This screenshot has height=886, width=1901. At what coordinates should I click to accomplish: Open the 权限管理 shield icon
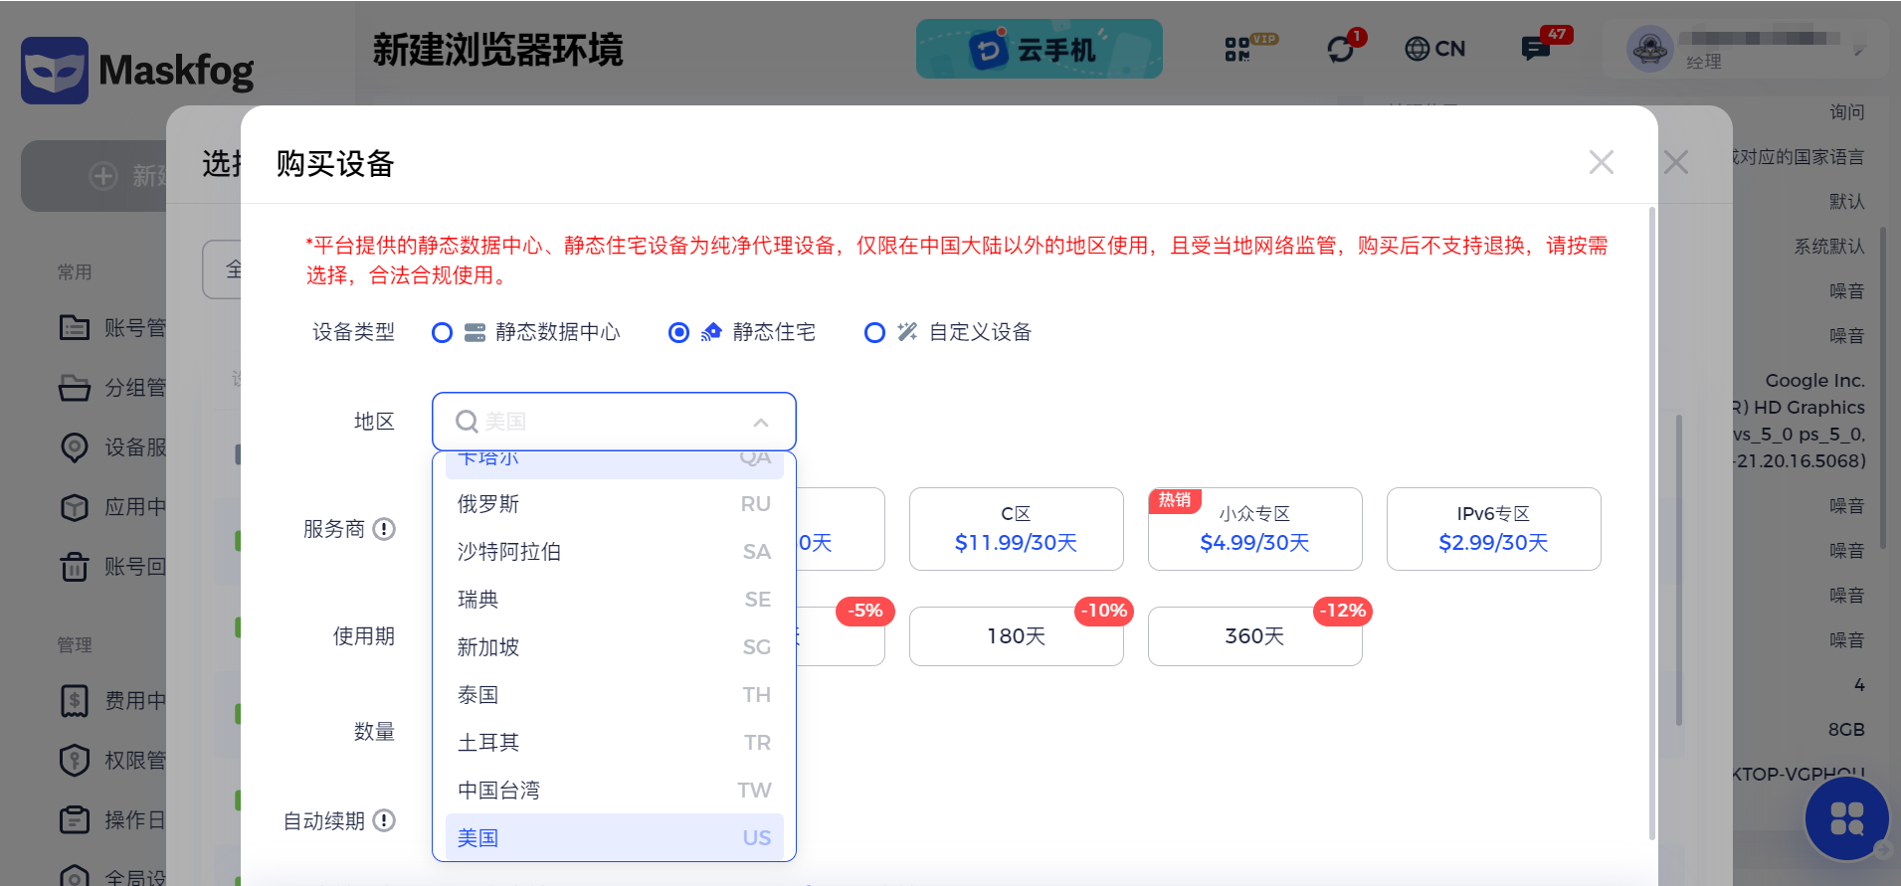(75, 761)
